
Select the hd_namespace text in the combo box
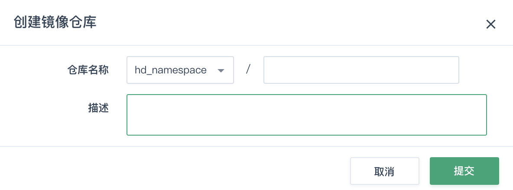click(170, 70)
